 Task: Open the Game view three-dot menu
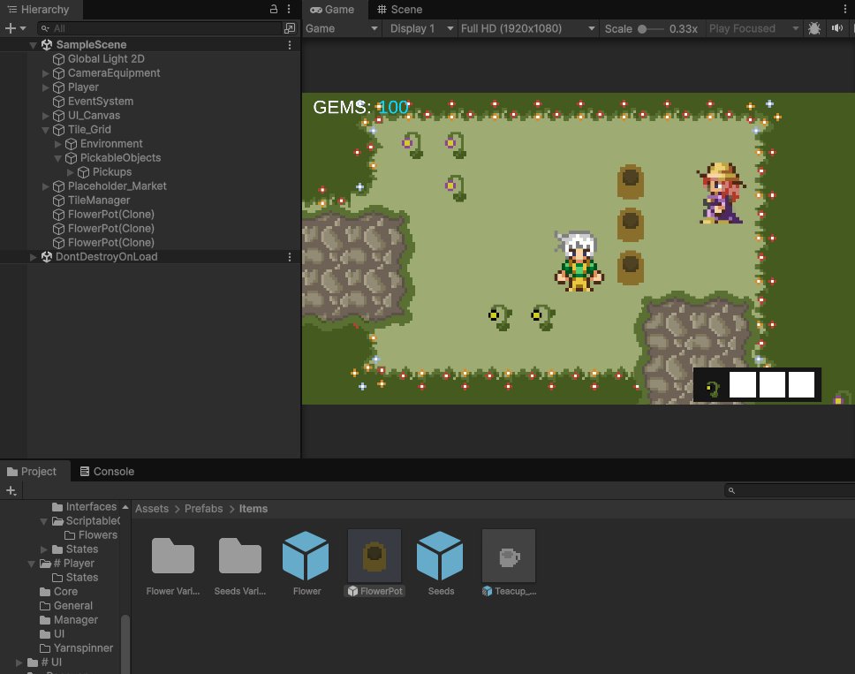(x=845, y=9)
